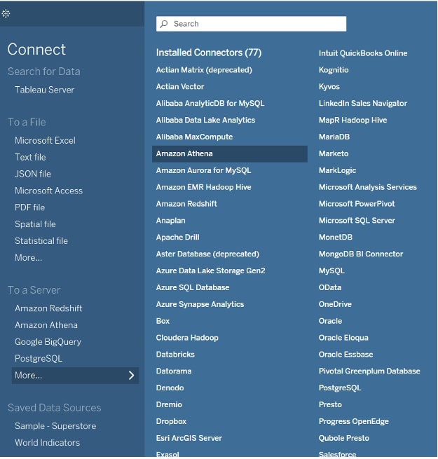Image resolution: width=438 pixels, height=459 pixels.
Task: Select highlighted Amazon Athena connector
Action: coord(230,154)
